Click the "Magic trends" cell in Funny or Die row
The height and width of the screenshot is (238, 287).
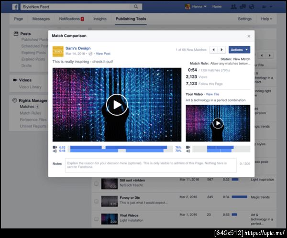[x=260, y=197]
